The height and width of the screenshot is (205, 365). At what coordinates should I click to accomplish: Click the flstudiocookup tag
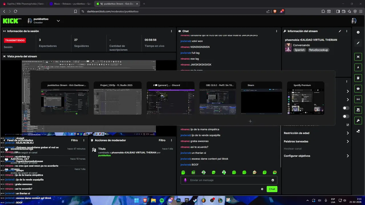click(319, 50)
